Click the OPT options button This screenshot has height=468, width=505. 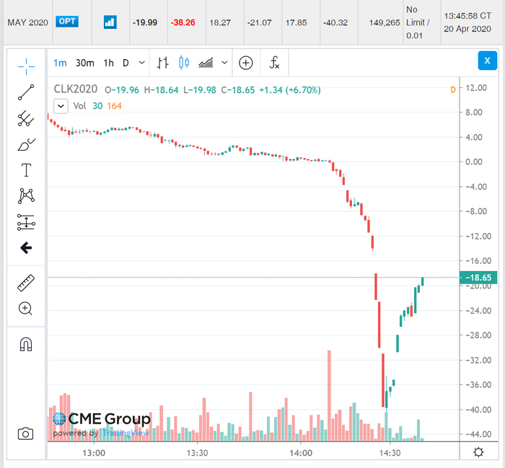[x=68, y=22]
